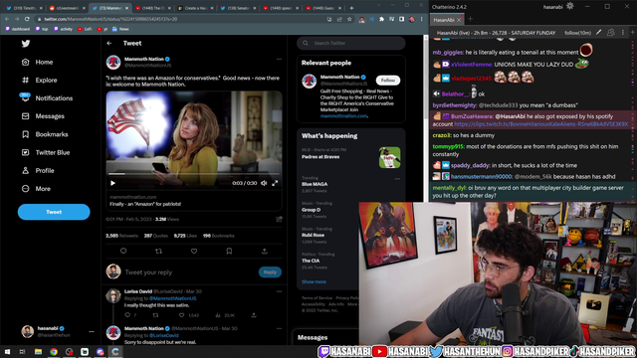Click the blue Tweet button
The height and width of the screenshot is (358, 637).
(54, 212)
